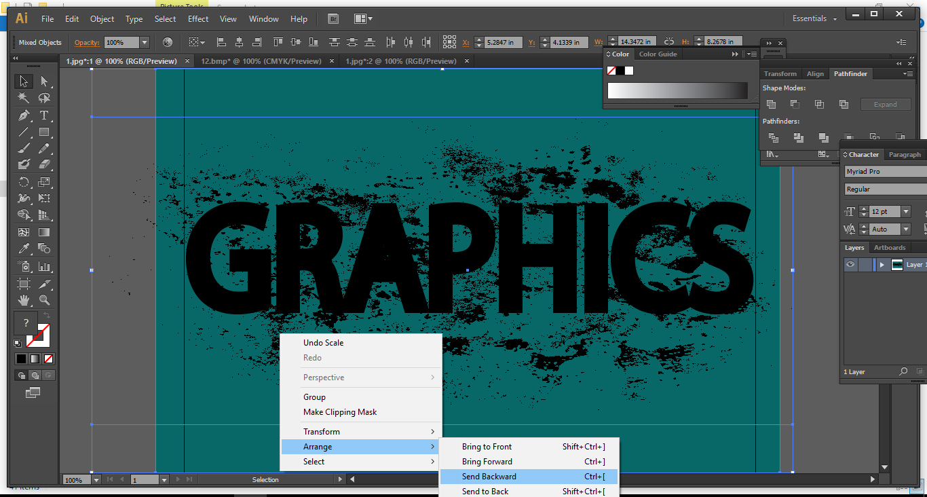Click the Expand button in Pathfinder
The width and height of the screenshot is (927, 497).
tap(886, 104)
